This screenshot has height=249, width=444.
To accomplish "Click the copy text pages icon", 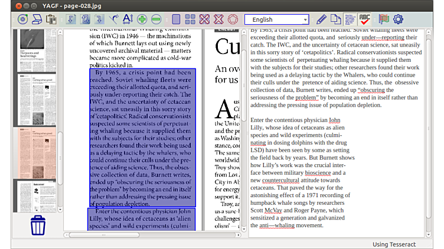I will click(335, 19).
